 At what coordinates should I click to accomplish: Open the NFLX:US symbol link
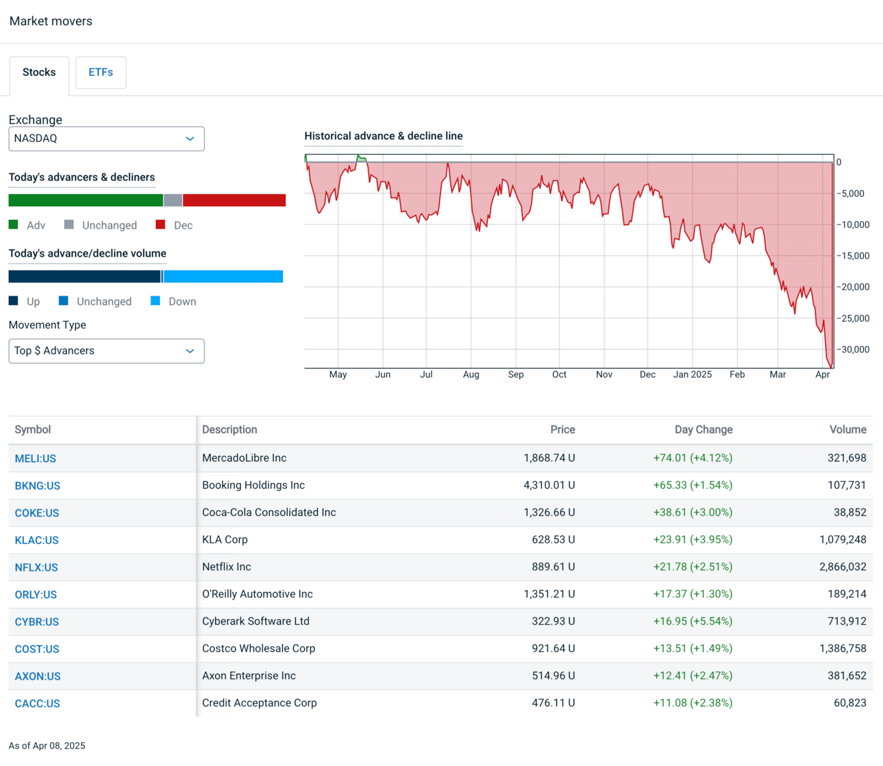36,568
